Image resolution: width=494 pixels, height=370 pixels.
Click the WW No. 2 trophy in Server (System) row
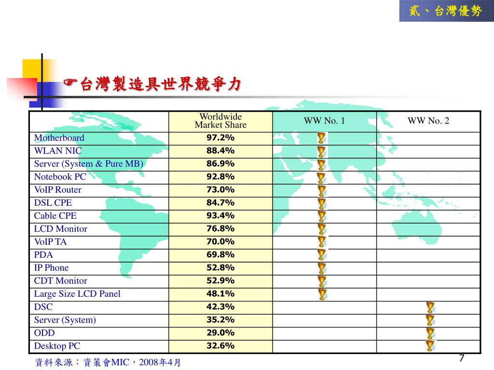point(430,320)
